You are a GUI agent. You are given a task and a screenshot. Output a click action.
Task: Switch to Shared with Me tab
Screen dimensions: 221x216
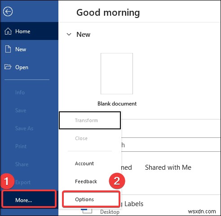(x=168, y=168)
